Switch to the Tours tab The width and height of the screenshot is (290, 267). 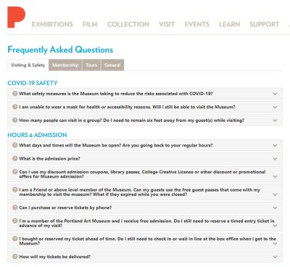91,65
